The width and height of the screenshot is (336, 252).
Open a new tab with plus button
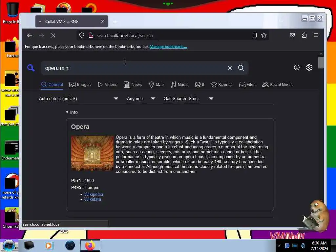point(115,22)
